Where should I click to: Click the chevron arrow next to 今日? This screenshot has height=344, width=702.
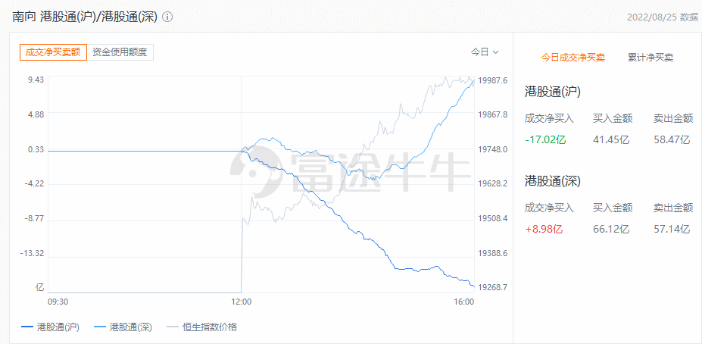tap(495, 52)
